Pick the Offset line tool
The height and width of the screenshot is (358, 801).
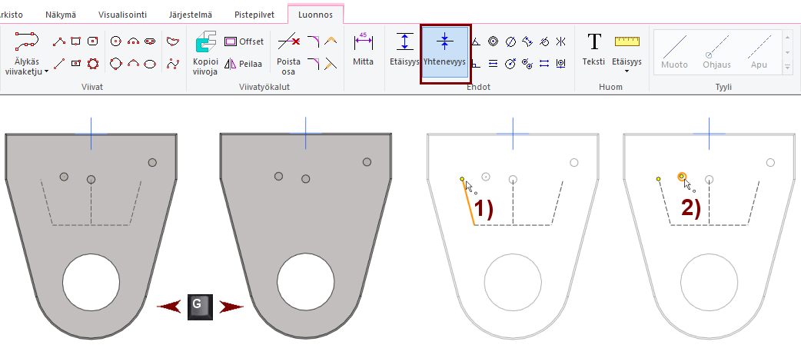click(244, 41)
